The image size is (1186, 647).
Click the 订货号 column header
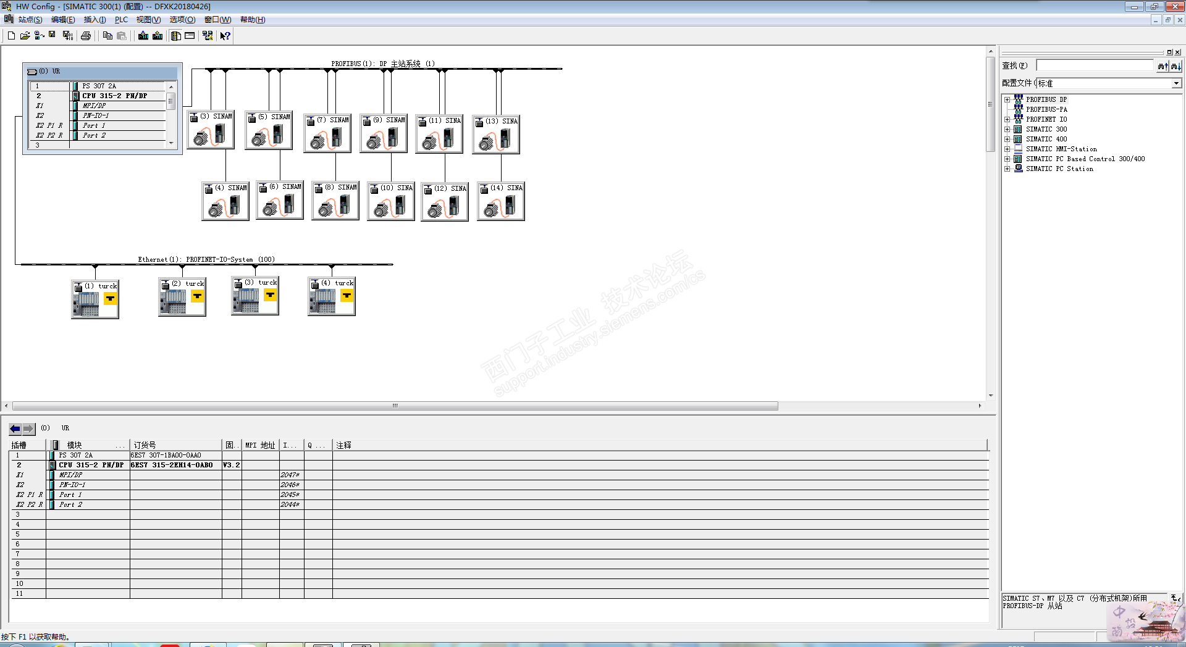pyautogui.click(x=175, y=445)
